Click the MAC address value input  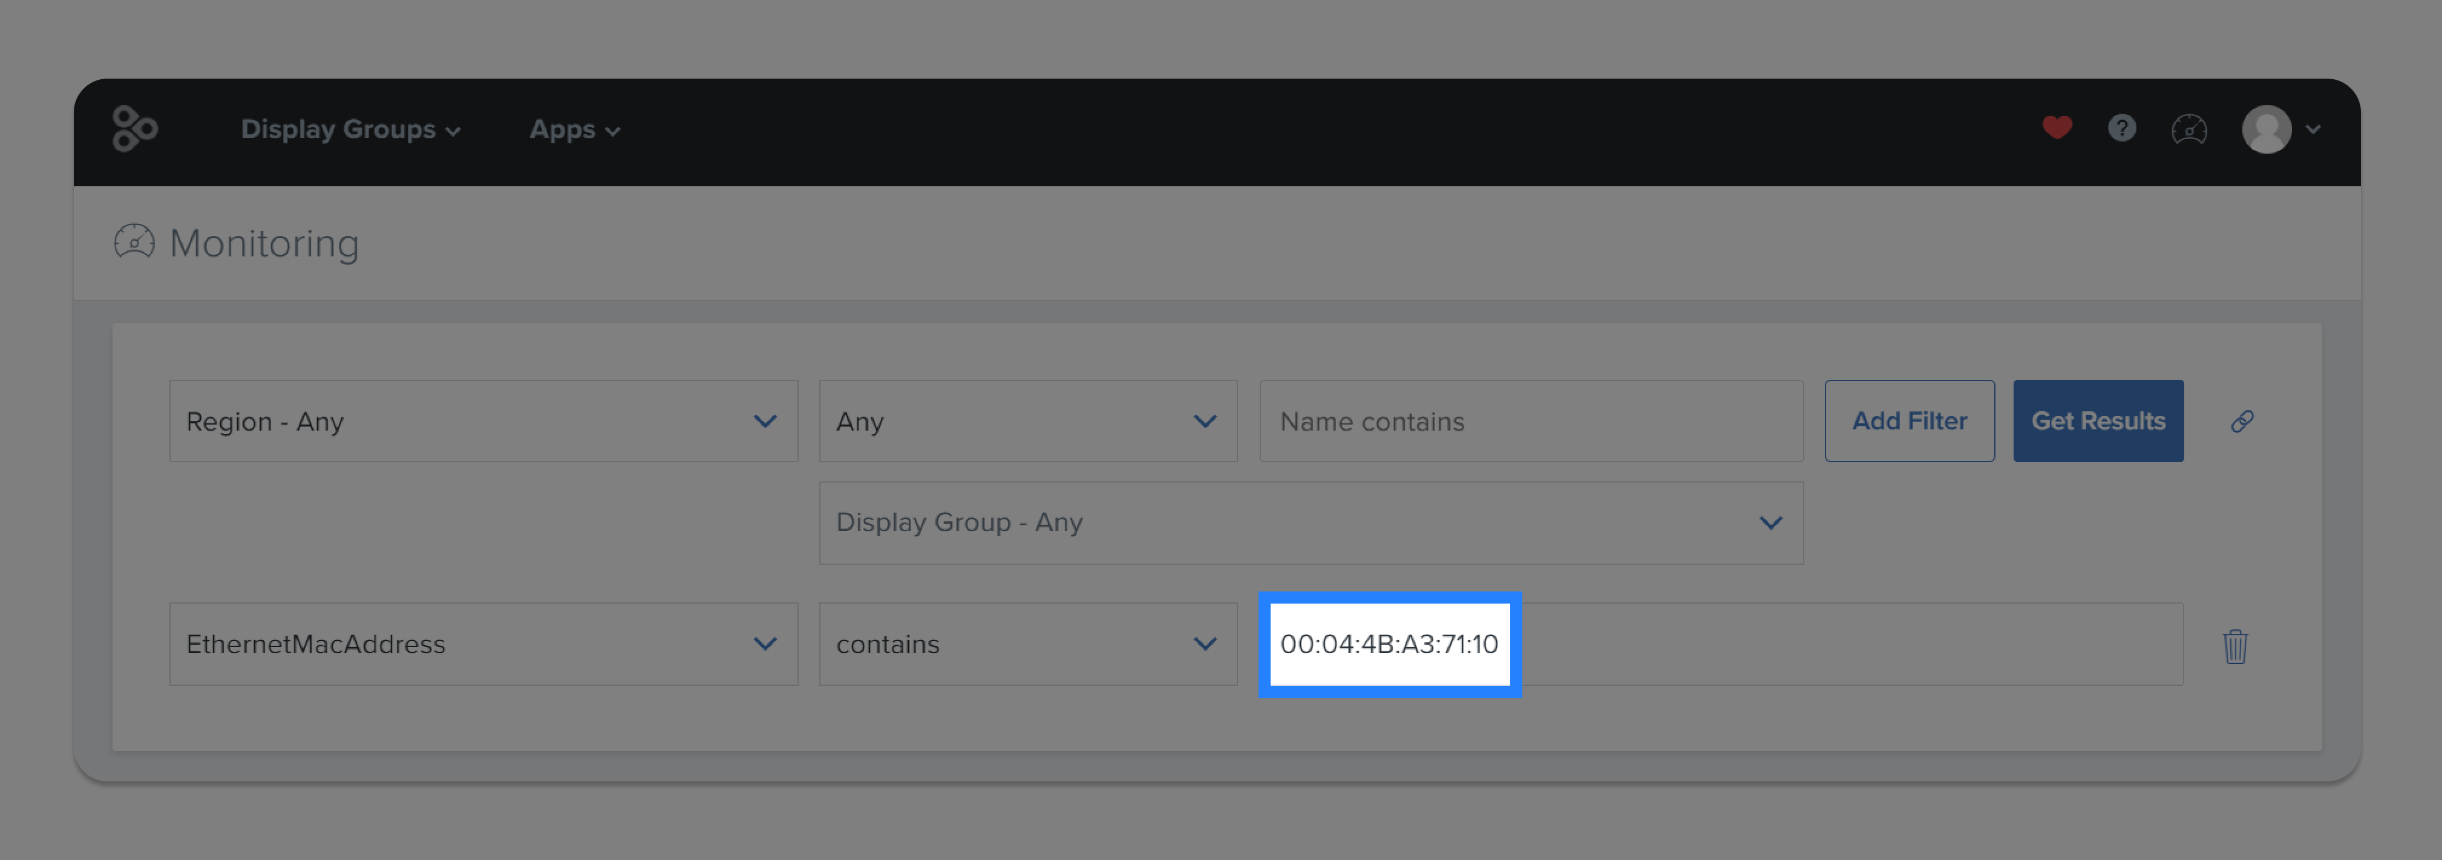coord(1721,644)
